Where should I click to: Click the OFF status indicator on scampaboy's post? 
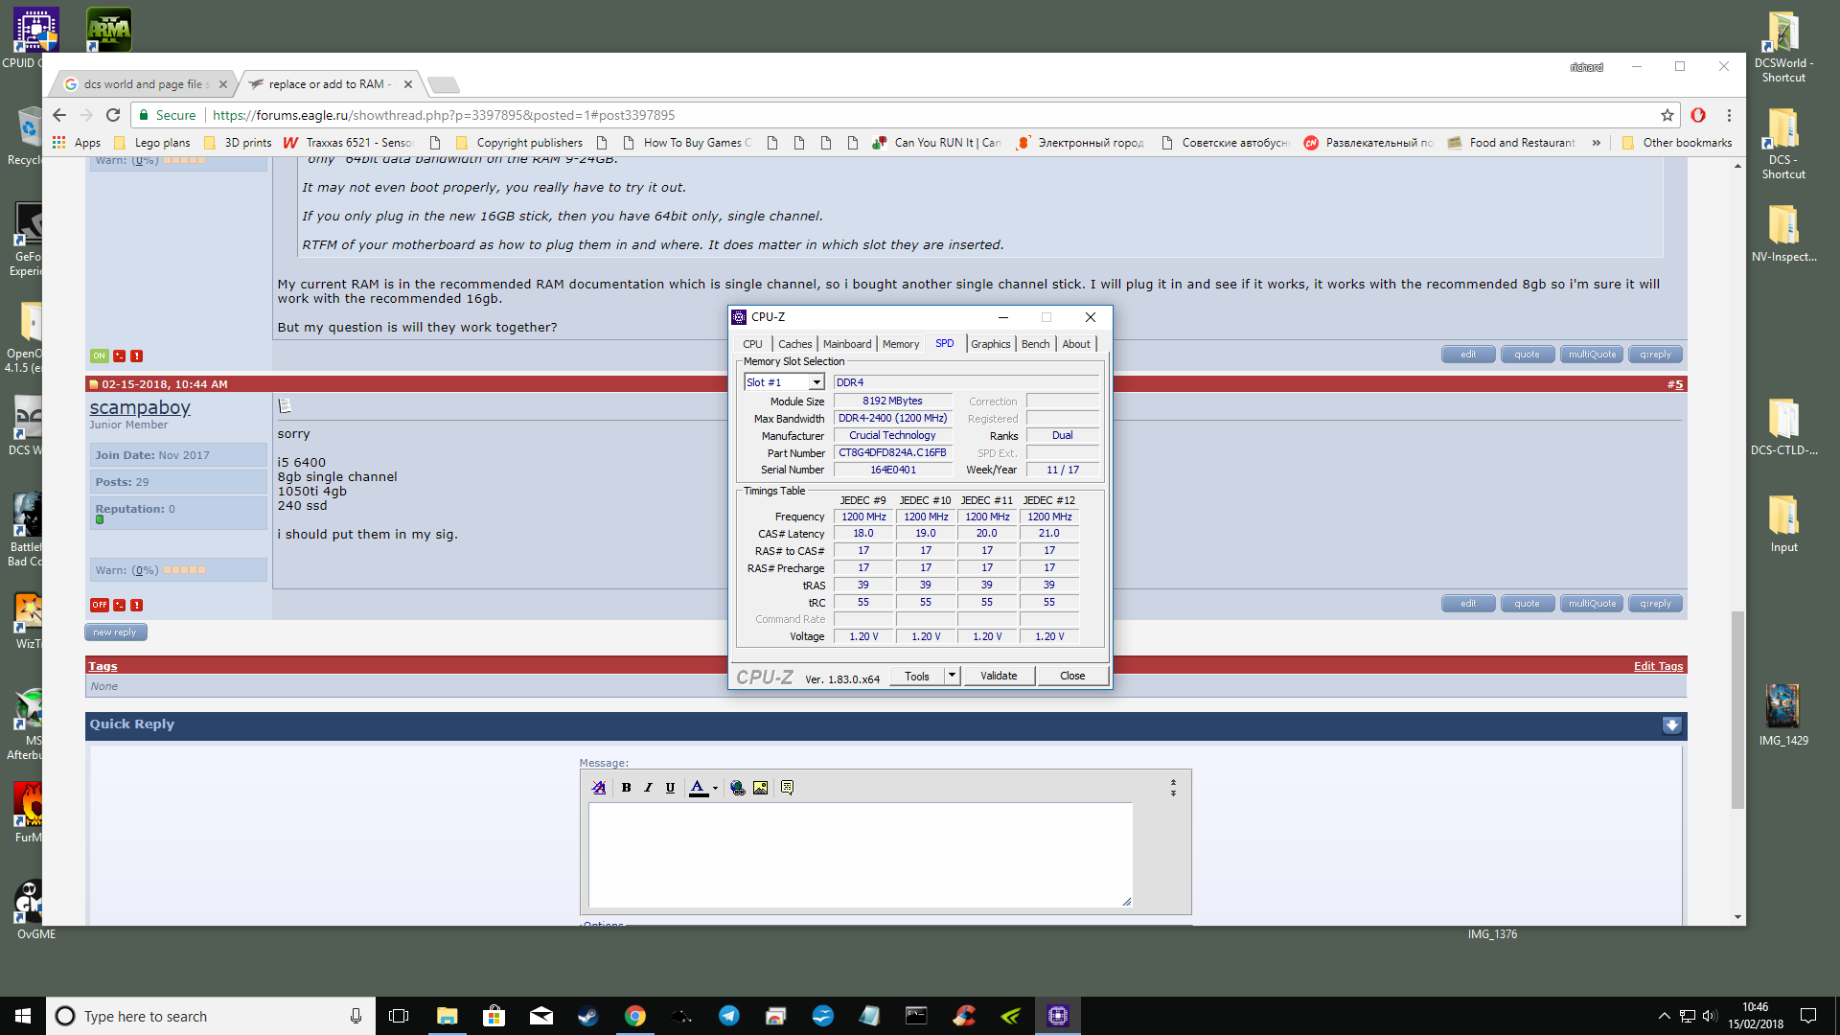click(100, 605)
